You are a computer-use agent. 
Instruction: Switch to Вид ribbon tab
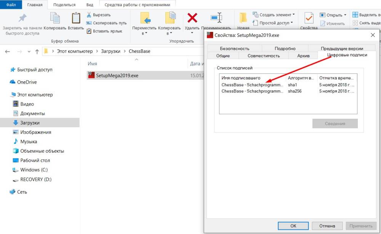click(x=90, y=5)
